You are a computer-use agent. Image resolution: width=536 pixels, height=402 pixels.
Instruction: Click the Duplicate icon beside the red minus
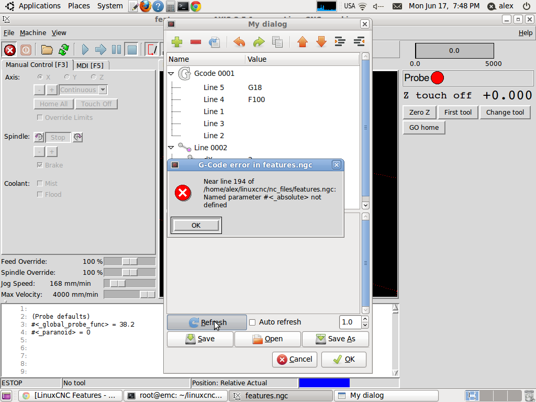214,42
